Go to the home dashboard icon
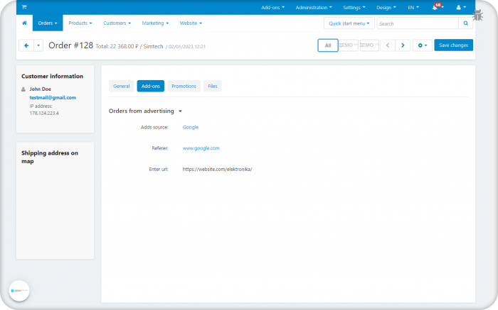 click(x=24, y=23)
